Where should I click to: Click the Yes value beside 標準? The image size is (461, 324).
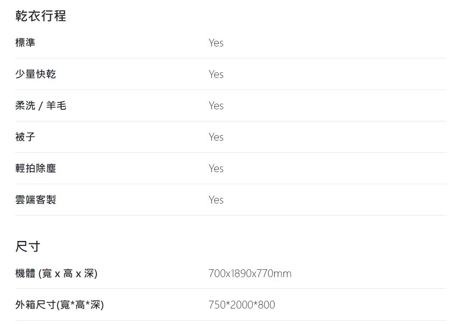pyautogui.click(x=216, y=43)
